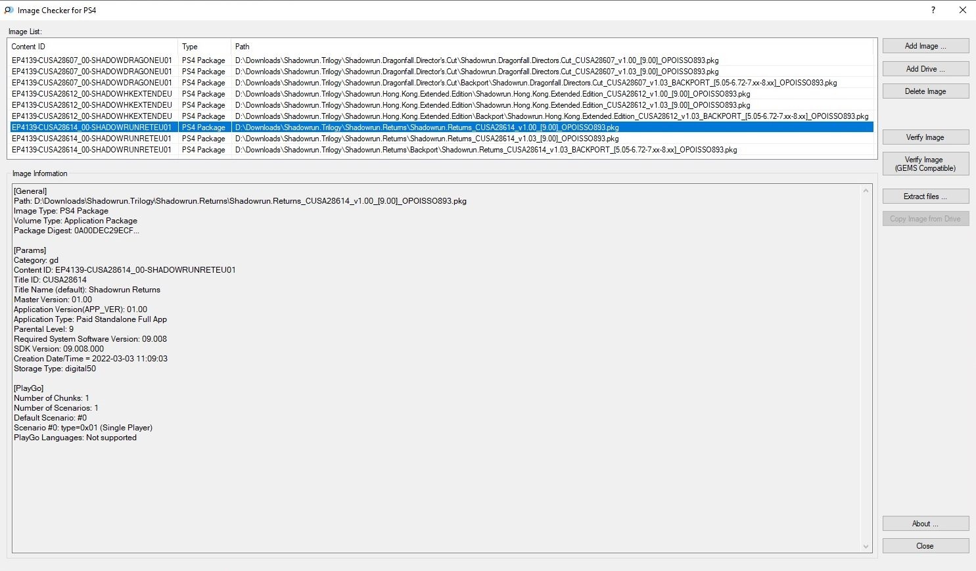Click the [Params] section heading
976x571 pixels.
pyautogui.click(x=30, y=250)
